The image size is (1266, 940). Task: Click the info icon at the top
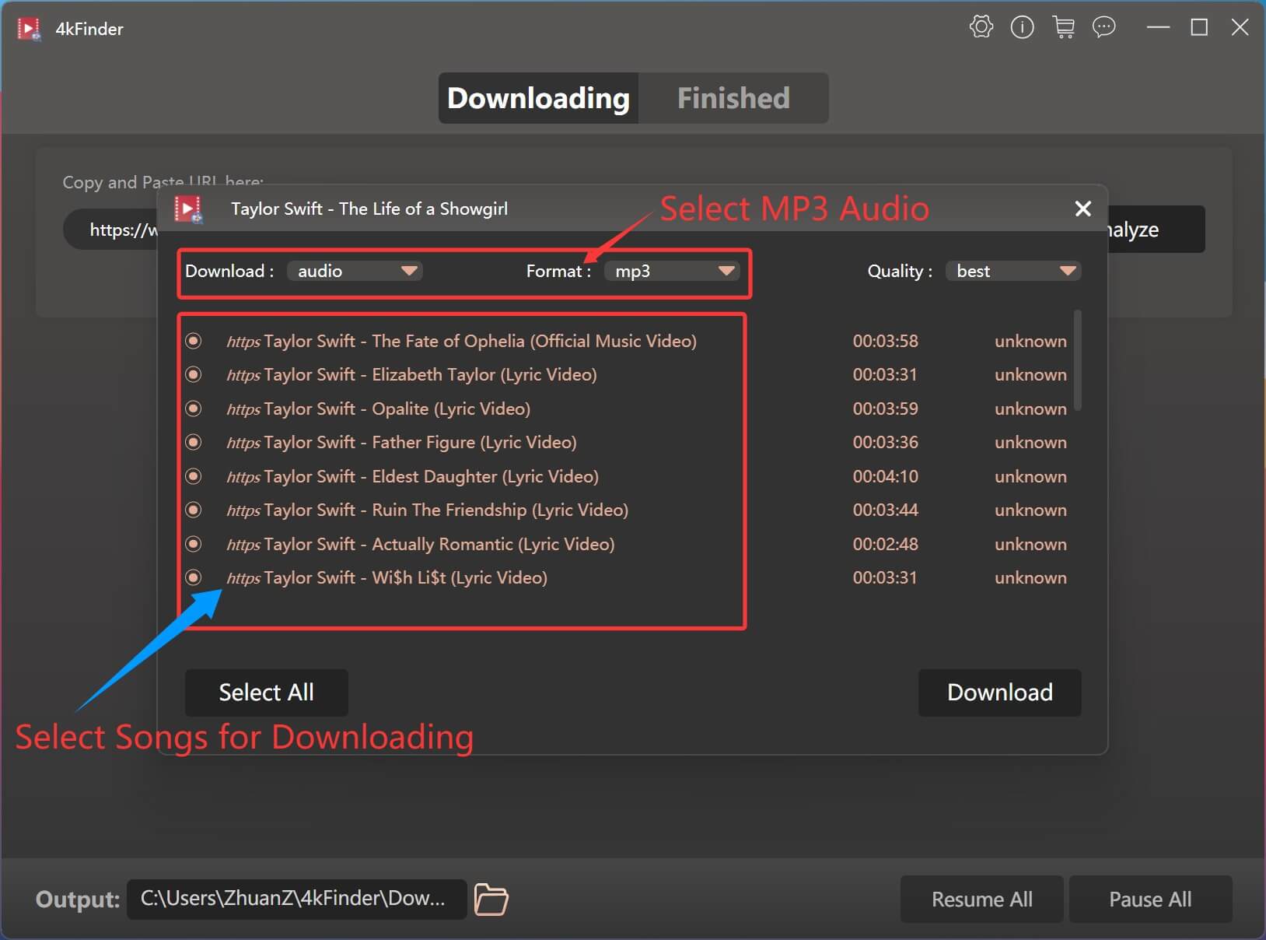click(1021, 27)
